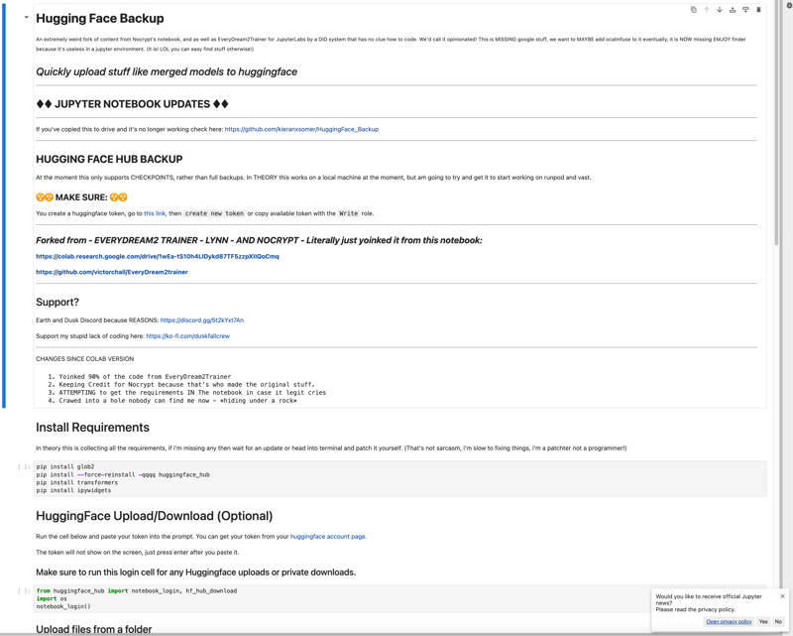793x636 pixels.
Task: Click the 'Install Requirements' heading
Action: [x=92, y=428]
